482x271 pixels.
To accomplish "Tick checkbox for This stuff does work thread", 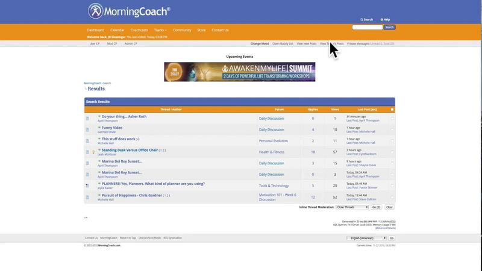I will coord(392,141).
